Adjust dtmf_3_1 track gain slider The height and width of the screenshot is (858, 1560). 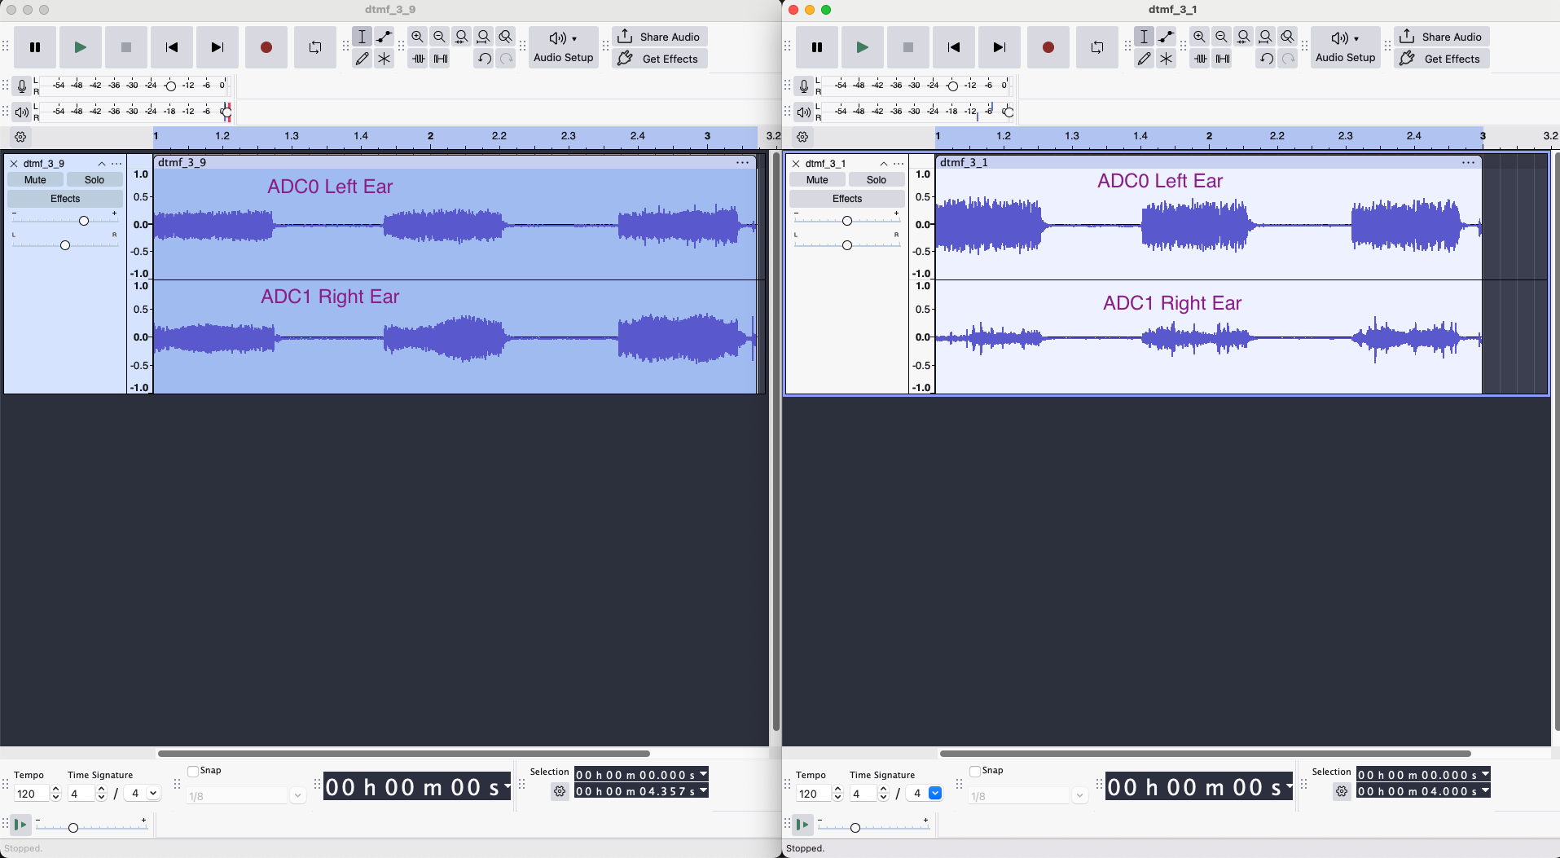point(847,221)
